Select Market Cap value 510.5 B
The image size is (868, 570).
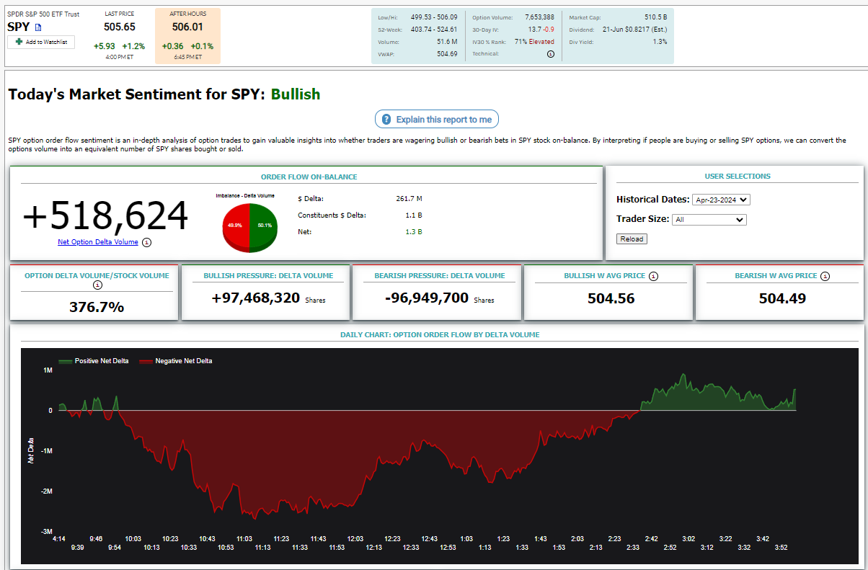pos(656,17)
